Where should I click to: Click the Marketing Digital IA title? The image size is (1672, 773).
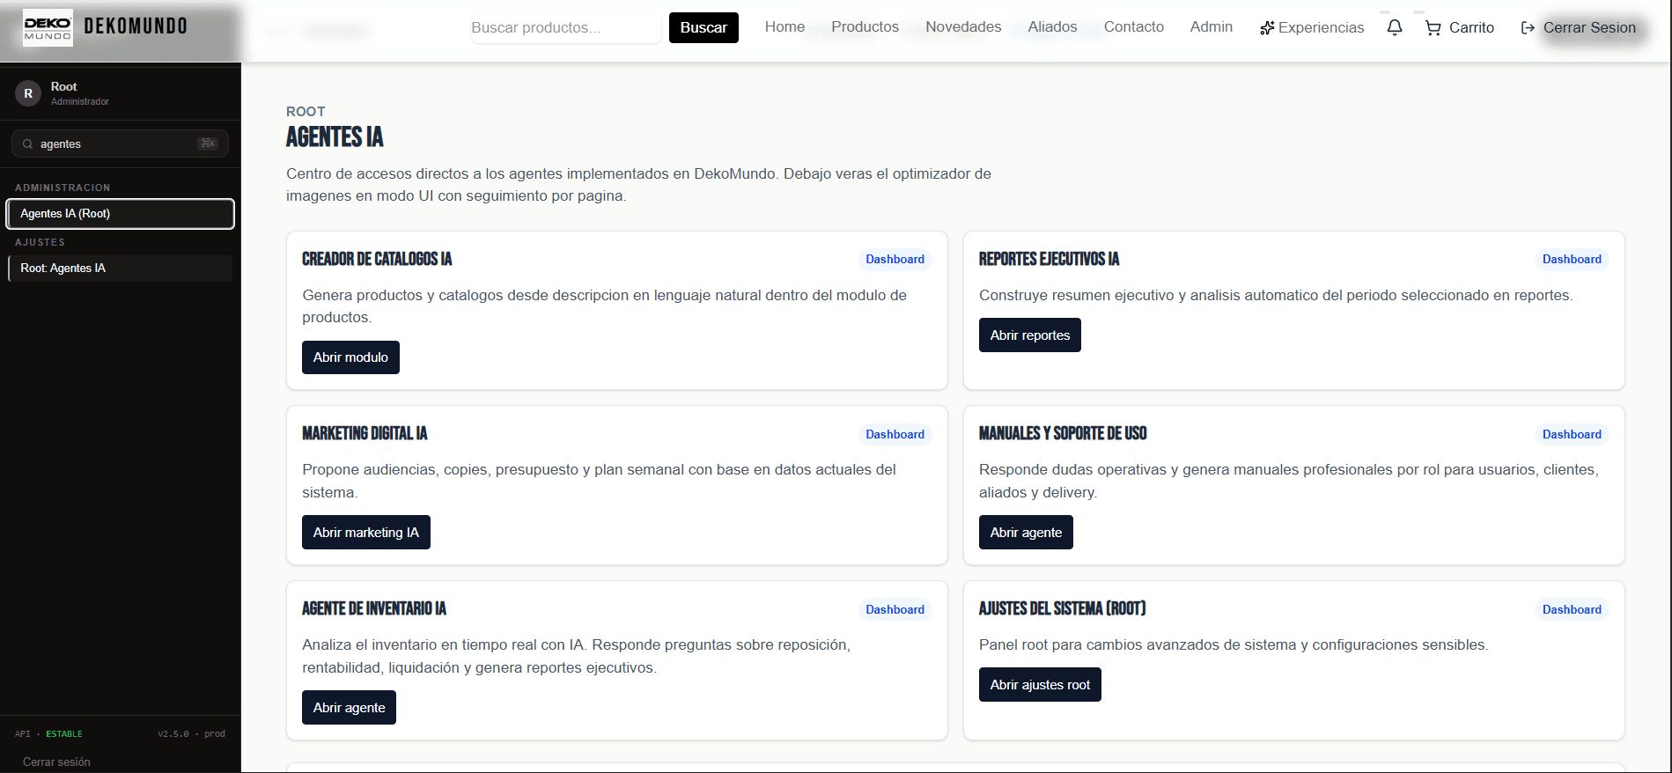(x=365, y=433)
